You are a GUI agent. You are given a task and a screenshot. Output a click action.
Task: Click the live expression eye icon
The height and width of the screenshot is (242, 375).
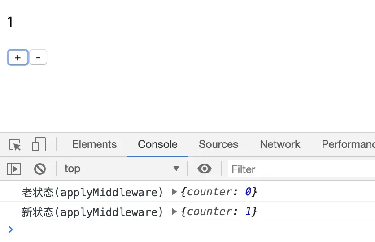[x=205, y=169]
